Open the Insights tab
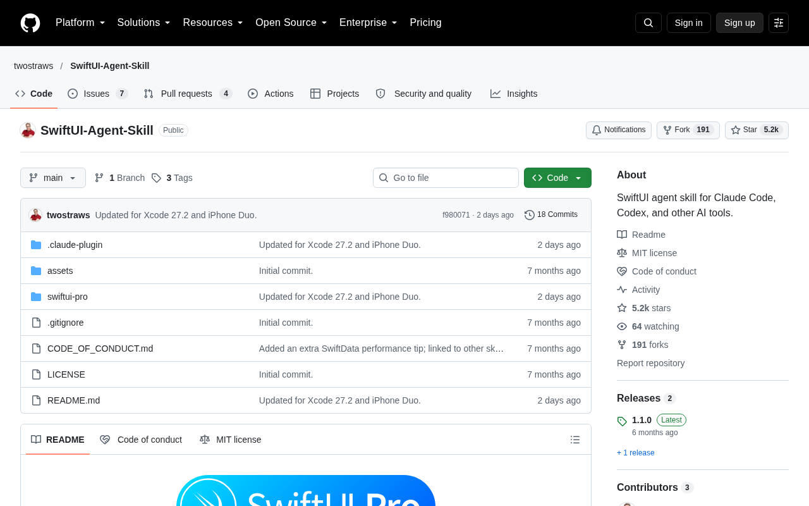Image resolution: width=809 pixels, height=506 pixels. (514, 94)
